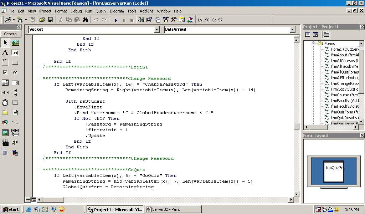Click the Add Form toolbar icon
365x214 pixels.
(x=20, y=20)
